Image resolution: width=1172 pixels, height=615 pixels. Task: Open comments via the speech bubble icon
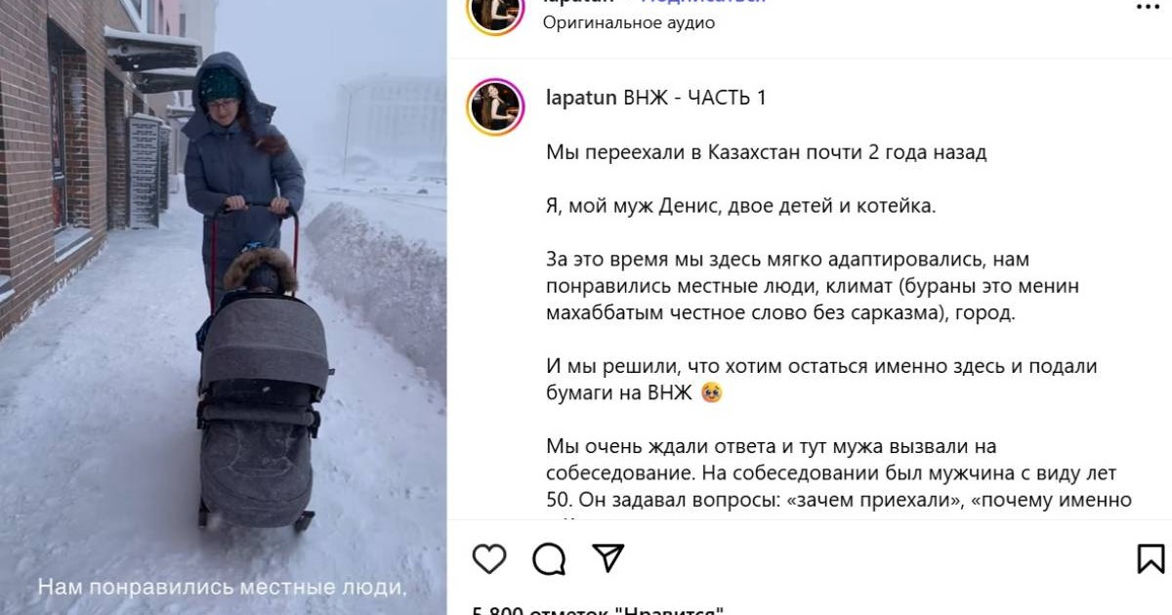pos(549,558)
